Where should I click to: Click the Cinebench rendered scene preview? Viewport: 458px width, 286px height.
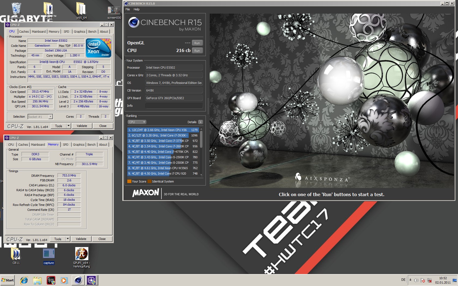(332, 101)
